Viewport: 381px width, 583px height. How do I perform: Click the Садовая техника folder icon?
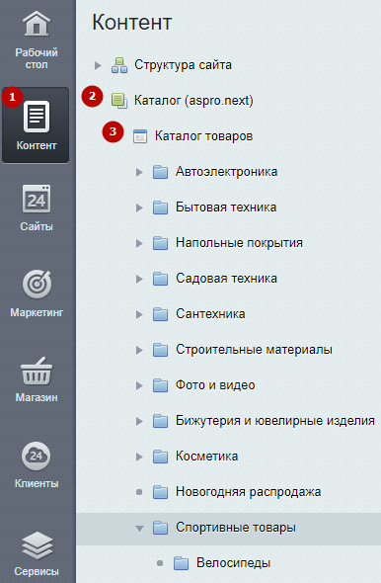pos(161,279)
